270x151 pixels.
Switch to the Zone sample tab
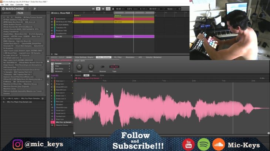pyautogui.click(x=102, y=75)
